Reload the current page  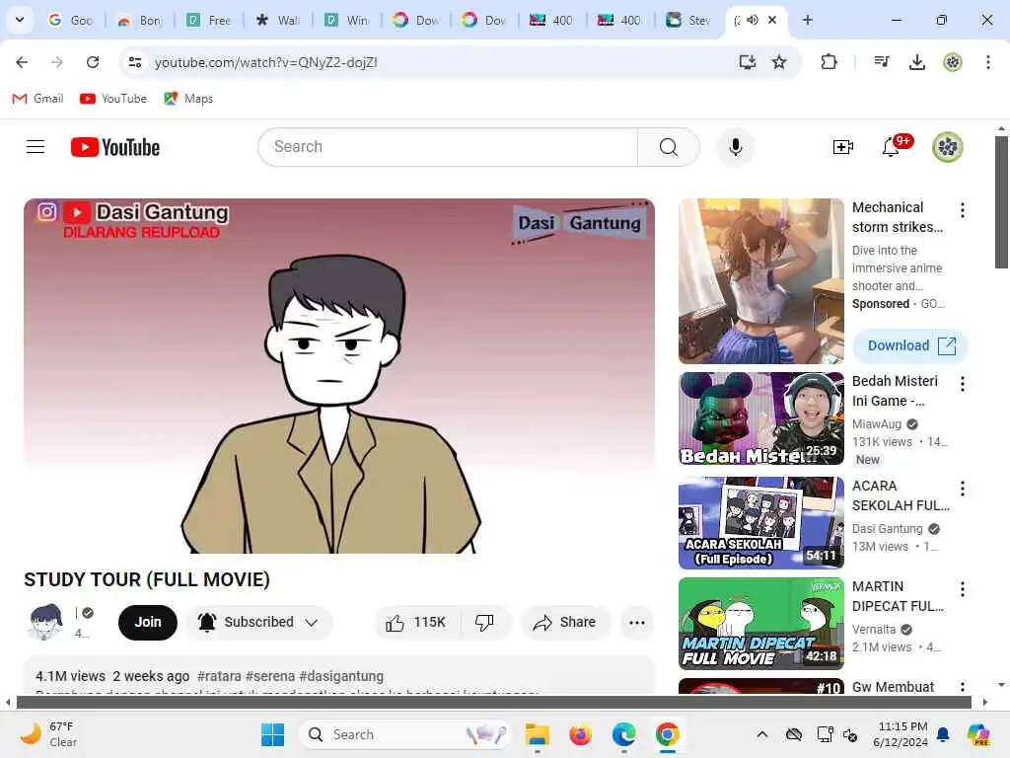click(x=93, y=62)
